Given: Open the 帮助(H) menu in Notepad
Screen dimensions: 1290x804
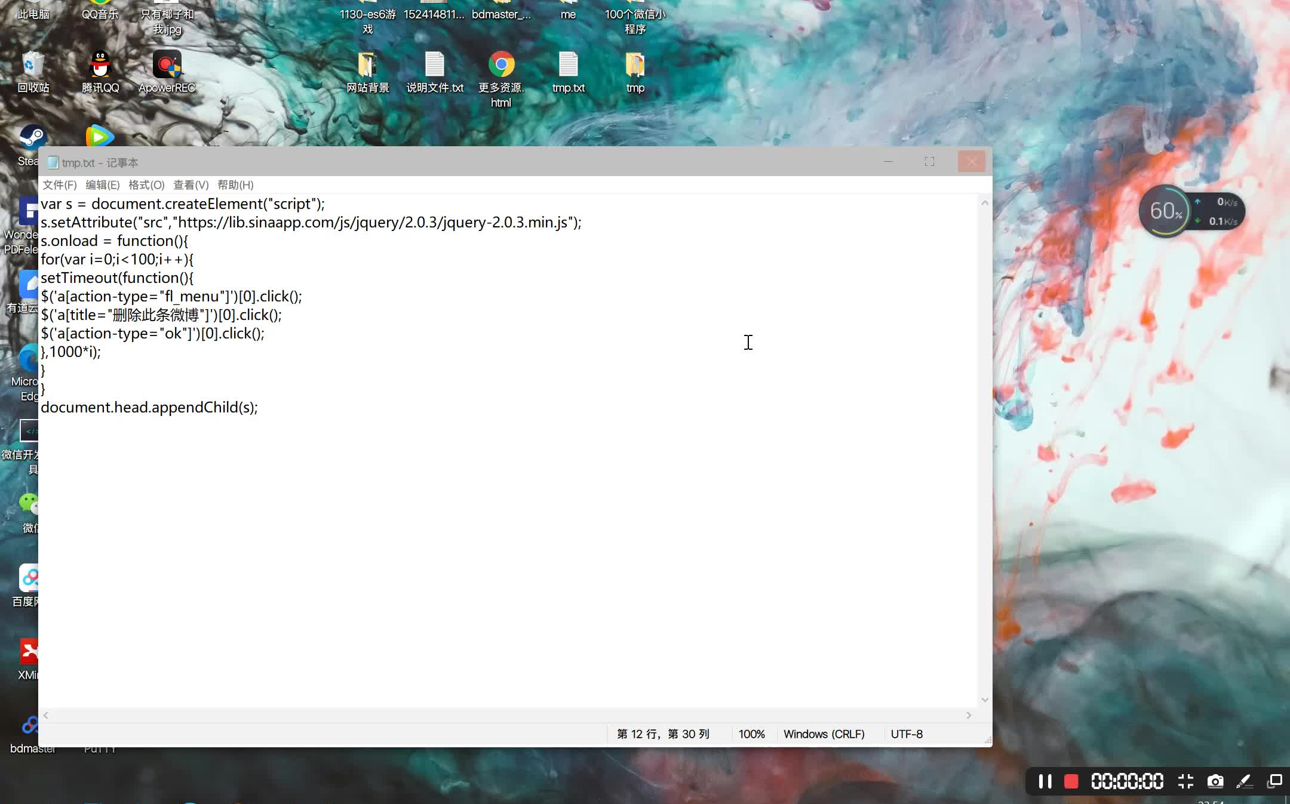Looking at the screenshot, I should (235, 185).
